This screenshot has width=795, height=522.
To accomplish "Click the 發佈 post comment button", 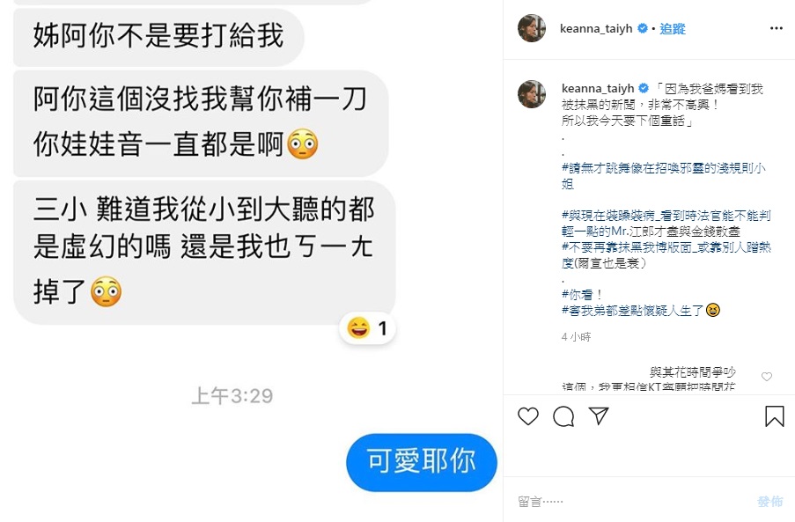I will coord(769,502).
